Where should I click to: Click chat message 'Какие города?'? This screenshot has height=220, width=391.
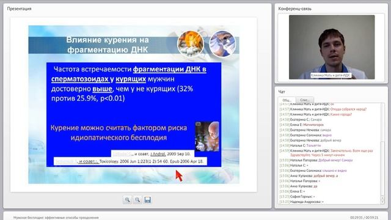tap(341, 114)
